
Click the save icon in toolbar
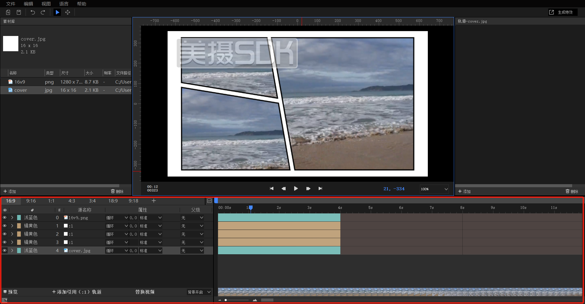pyautogui.click(x=19, y=12)
